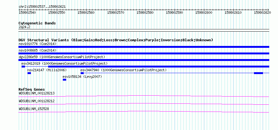278x130 pixels.
Task: Select ruler position 159802560
Action: coord(86,12)
